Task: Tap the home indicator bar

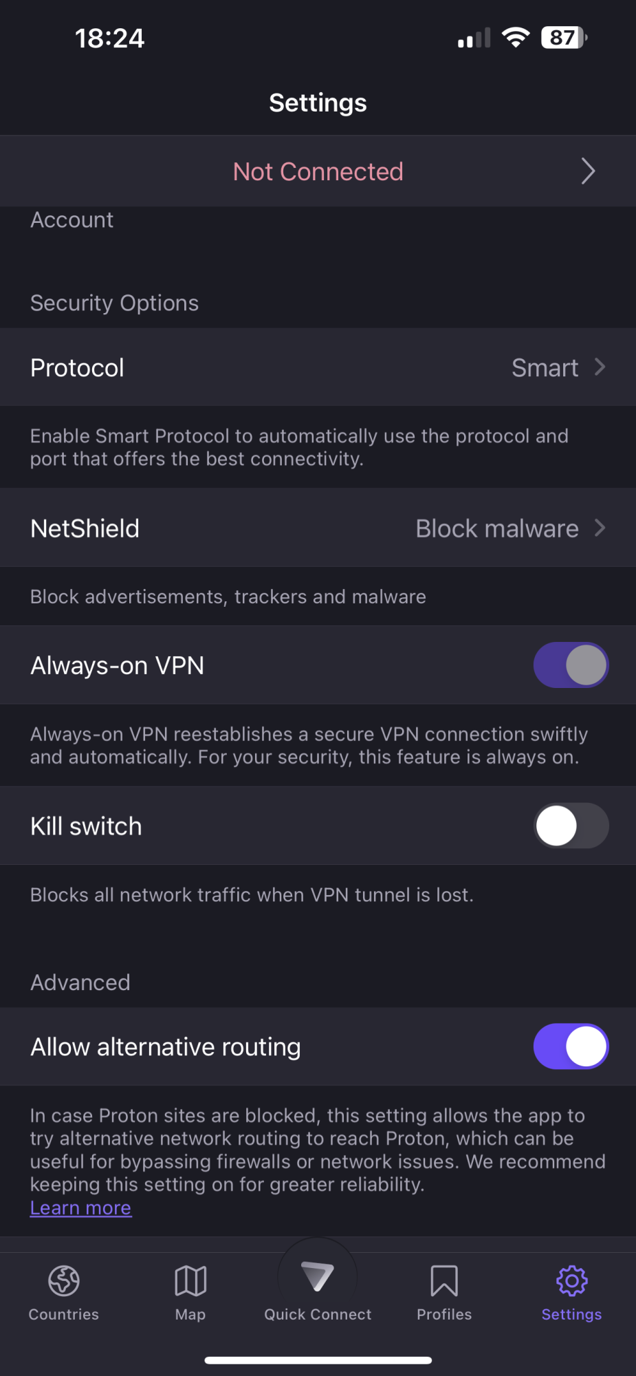Action: click(318, 1360)
